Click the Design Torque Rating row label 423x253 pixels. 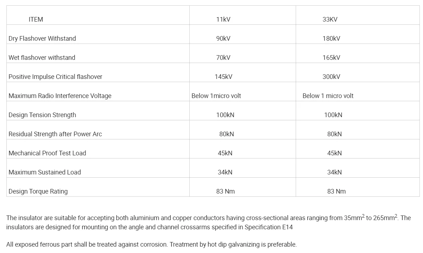pyautogui.click(x=38, y=191)
